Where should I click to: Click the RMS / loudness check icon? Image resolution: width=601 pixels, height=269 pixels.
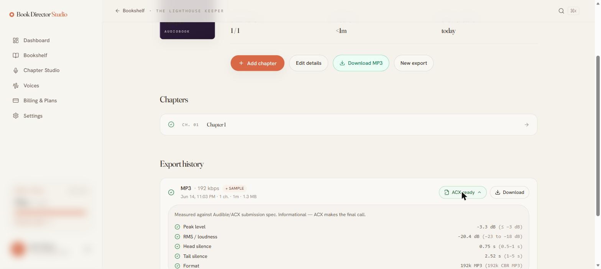(x=177, y=237)
